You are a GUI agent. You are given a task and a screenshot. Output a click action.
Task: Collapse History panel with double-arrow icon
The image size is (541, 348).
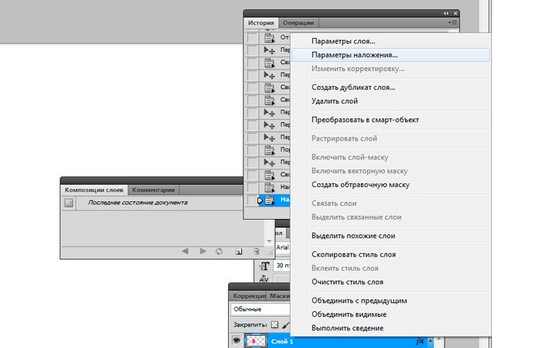tap(446, 14)
